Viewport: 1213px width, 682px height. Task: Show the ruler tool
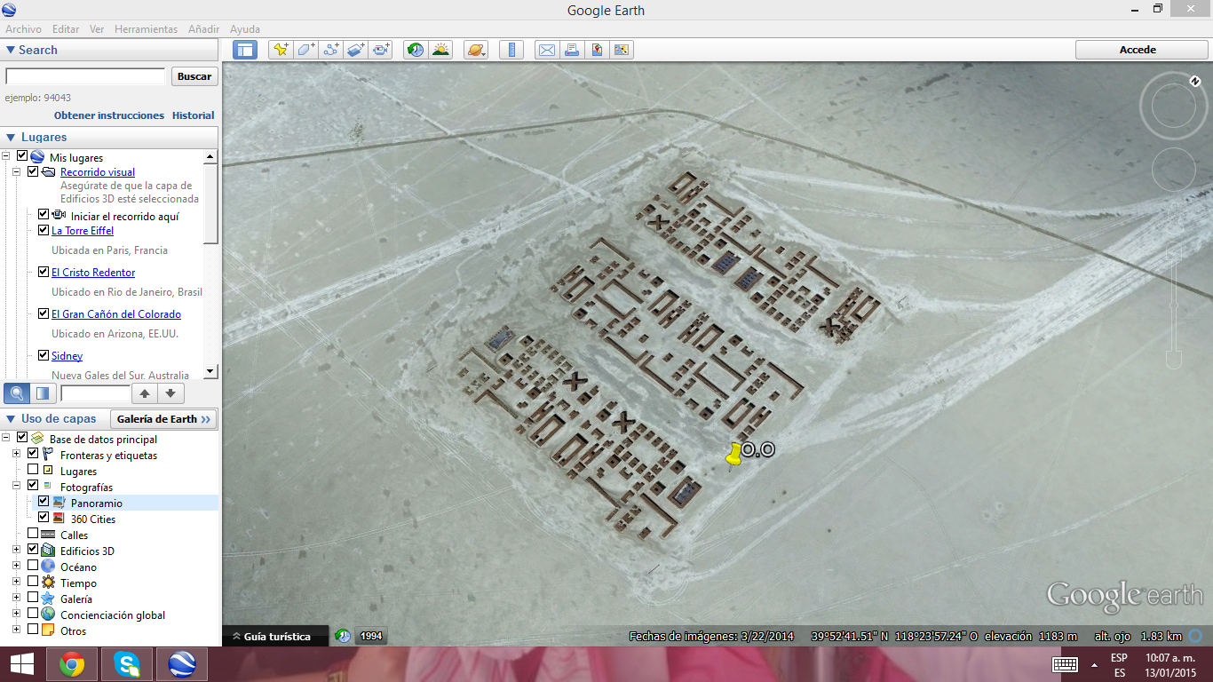point(511,50)
